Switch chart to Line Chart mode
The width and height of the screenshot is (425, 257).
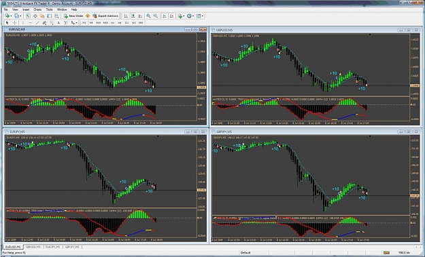pyautogui.click(x=140, y=16)
